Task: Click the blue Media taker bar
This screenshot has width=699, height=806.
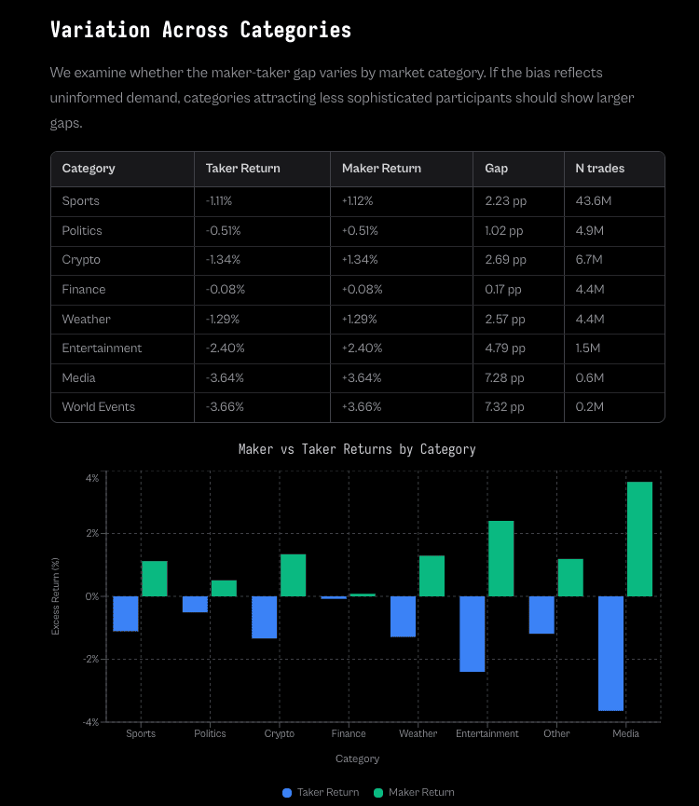Action: pos(611,653)
